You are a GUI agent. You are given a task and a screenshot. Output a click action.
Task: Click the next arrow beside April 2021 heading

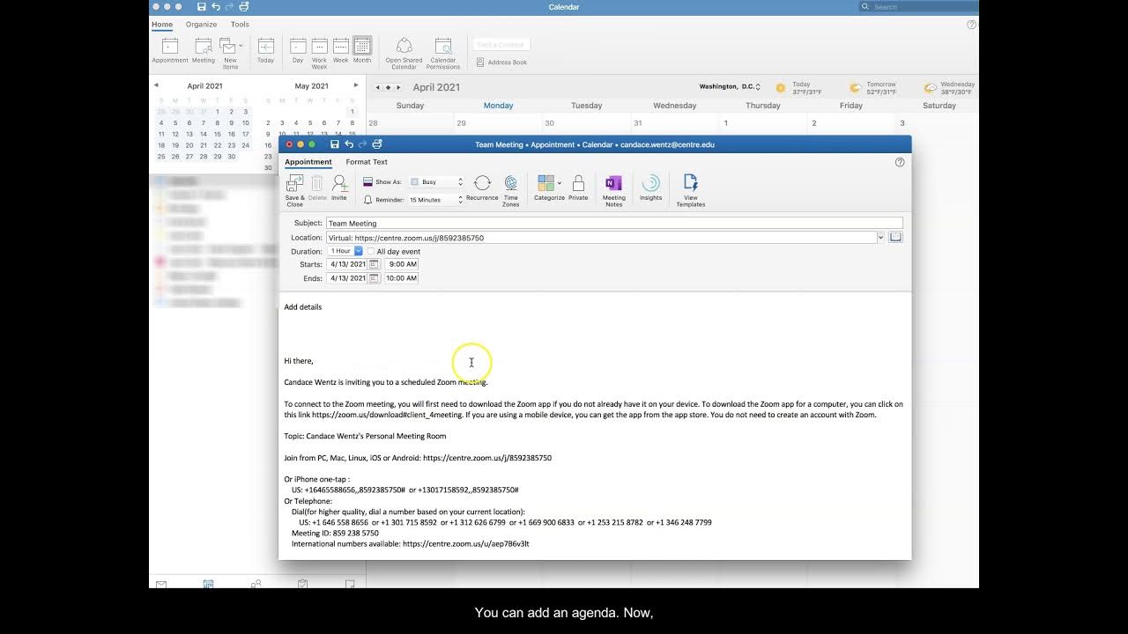pos(398,87)
